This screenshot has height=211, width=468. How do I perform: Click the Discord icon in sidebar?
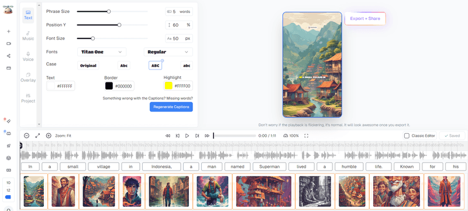(9, 133)
